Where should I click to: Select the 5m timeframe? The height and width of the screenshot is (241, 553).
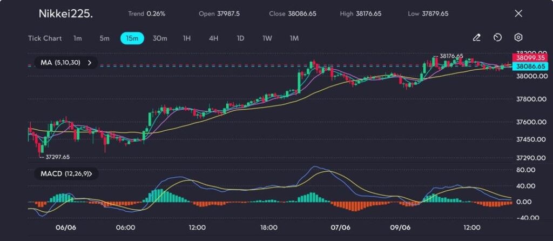104,38
